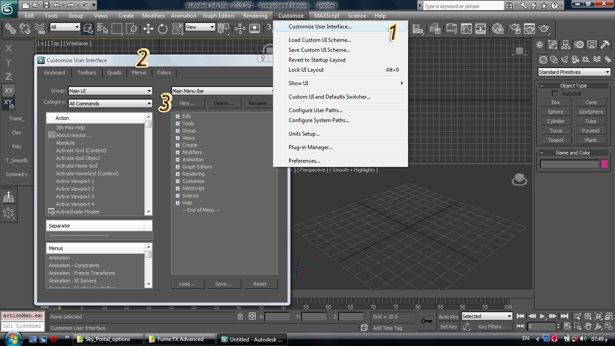The width and height of the screenshot is (615, 346).
Task: Click the Set Keys large key button
Action: pos(427,321)
